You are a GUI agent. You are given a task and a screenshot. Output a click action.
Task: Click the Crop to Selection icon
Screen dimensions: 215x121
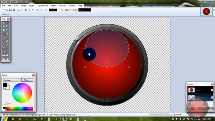click(x=29, y=10)
